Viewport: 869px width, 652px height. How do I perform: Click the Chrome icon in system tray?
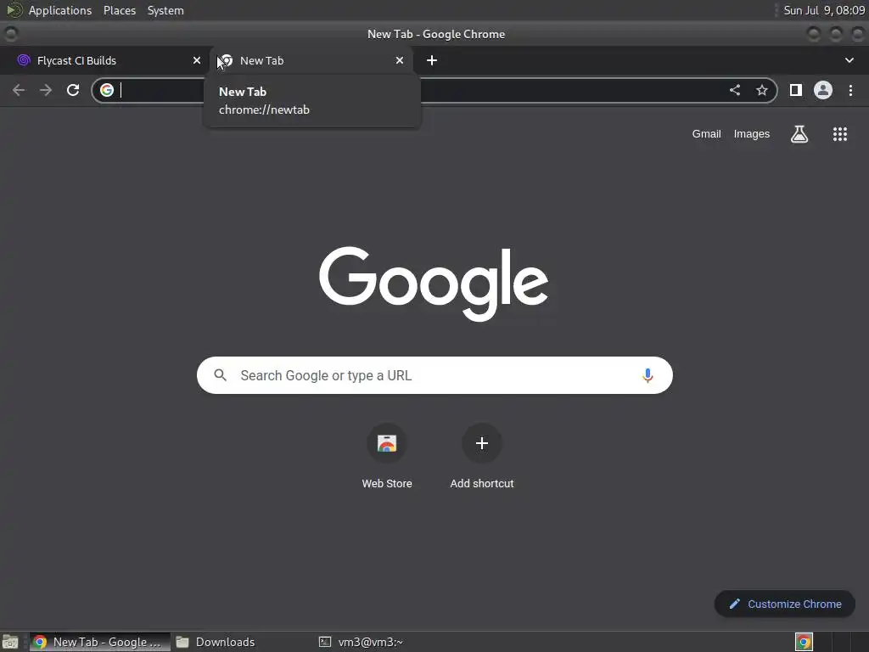804,642
